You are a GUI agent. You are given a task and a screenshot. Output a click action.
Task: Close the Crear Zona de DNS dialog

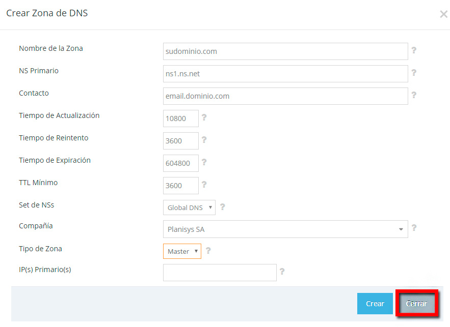point(443,14)
